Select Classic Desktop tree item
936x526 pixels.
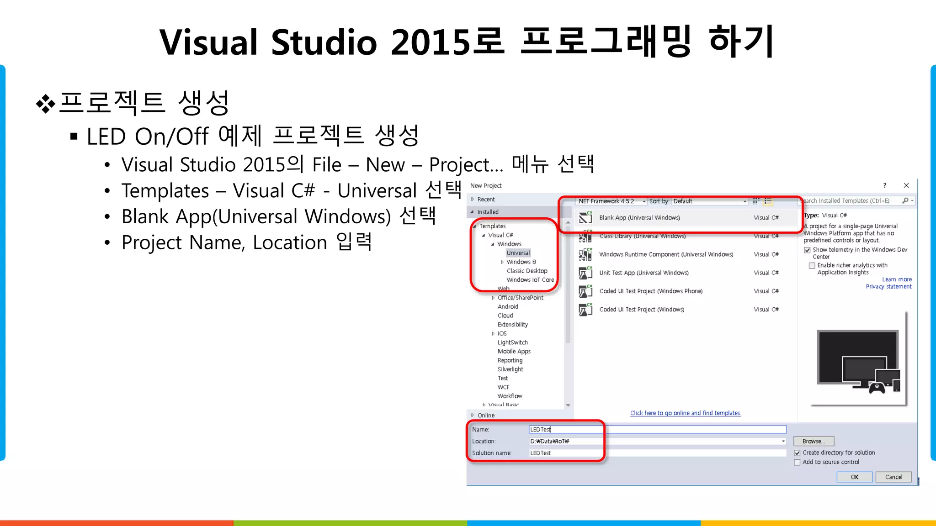[x=526, y=271]
